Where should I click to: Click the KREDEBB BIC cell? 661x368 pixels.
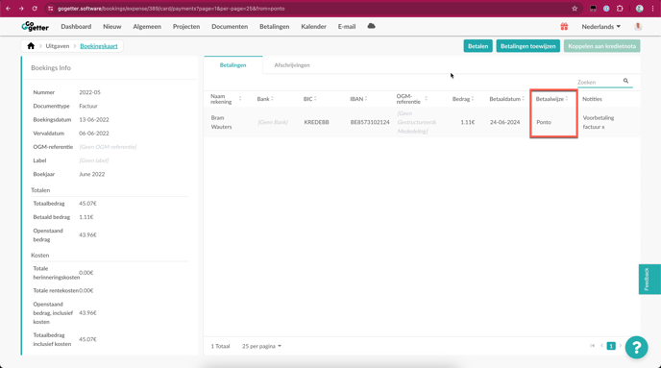[316, 122]
